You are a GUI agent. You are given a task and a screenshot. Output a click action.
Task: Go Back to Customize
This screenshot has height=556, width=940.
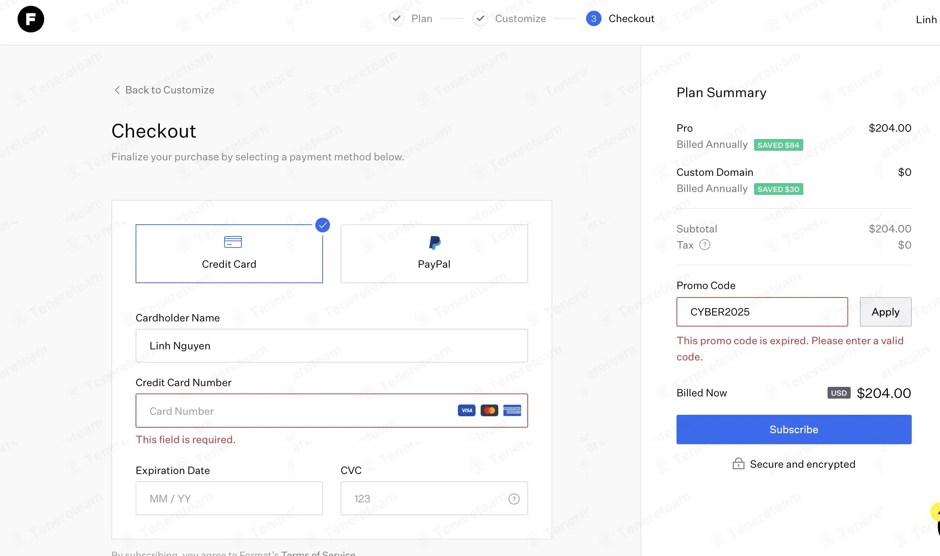click(164, 90)
